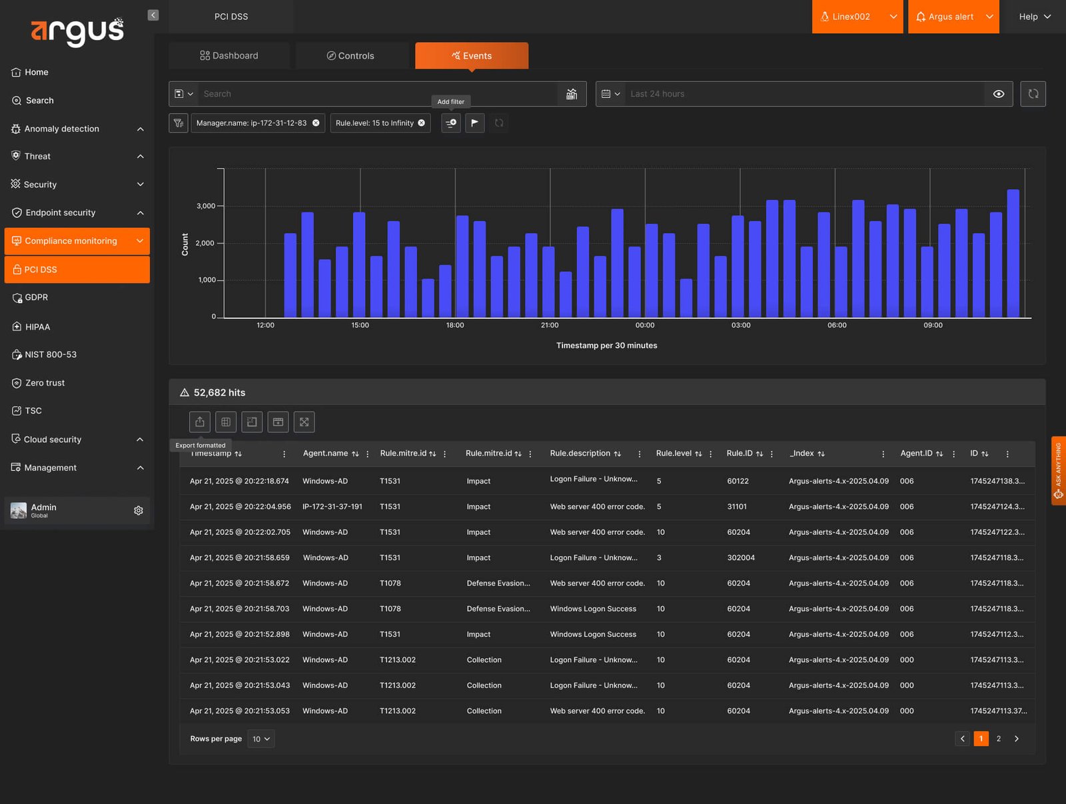Click the settings gear beside Admin
Image resolution: width=1066 pixels, height=804 pixels.
(x=139, y=510)
